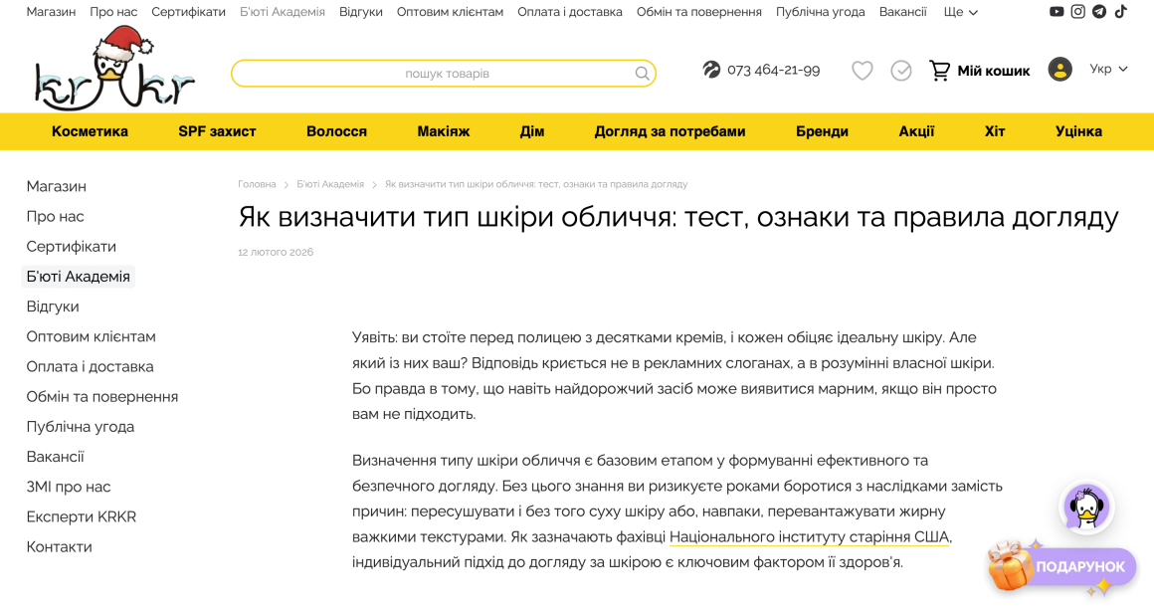Open Б'юті Академія in the sidebar
Image resolution: width=1154 pixels, height=612 pixels.
tap(78, 276)
